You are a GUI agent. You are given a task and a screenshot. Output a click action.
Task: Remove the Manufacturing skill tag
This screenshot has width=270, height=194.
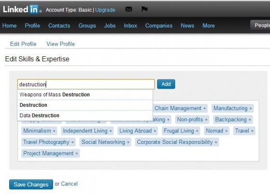click(x=251, y=108)
